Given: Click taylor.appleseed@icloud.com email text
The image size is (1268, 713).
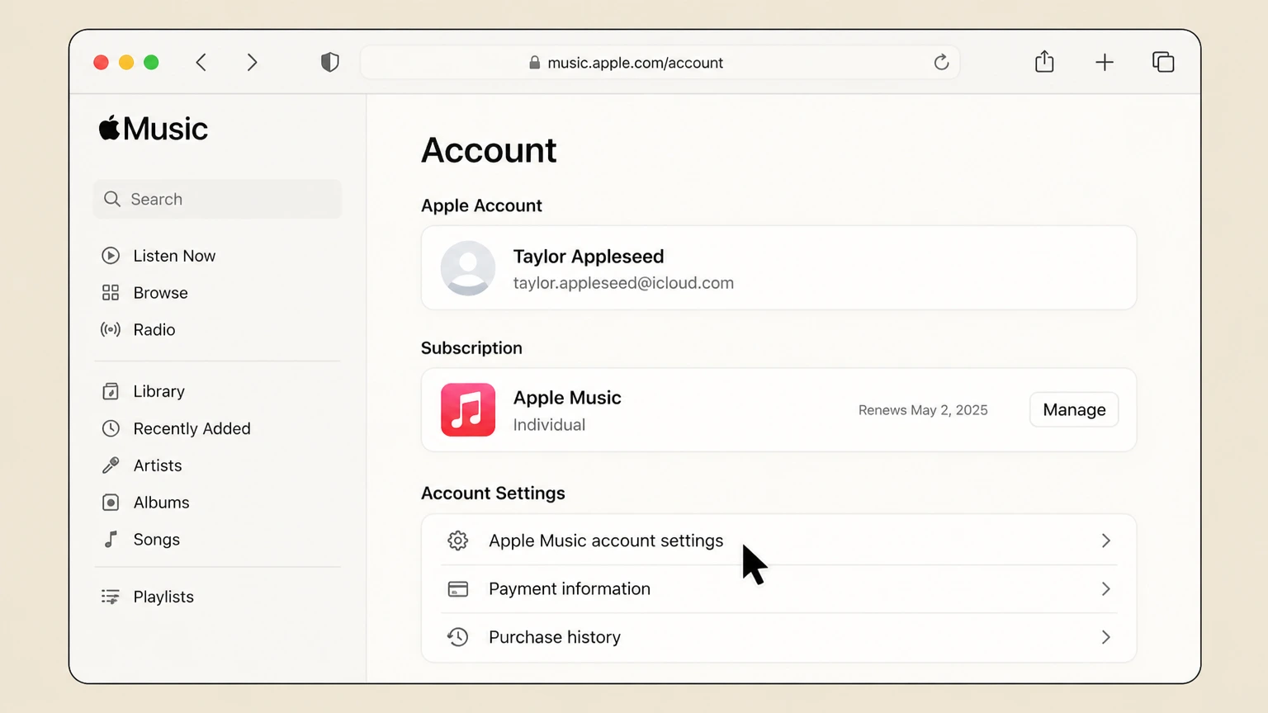Looking at the screenshot, I should point(623,283).
